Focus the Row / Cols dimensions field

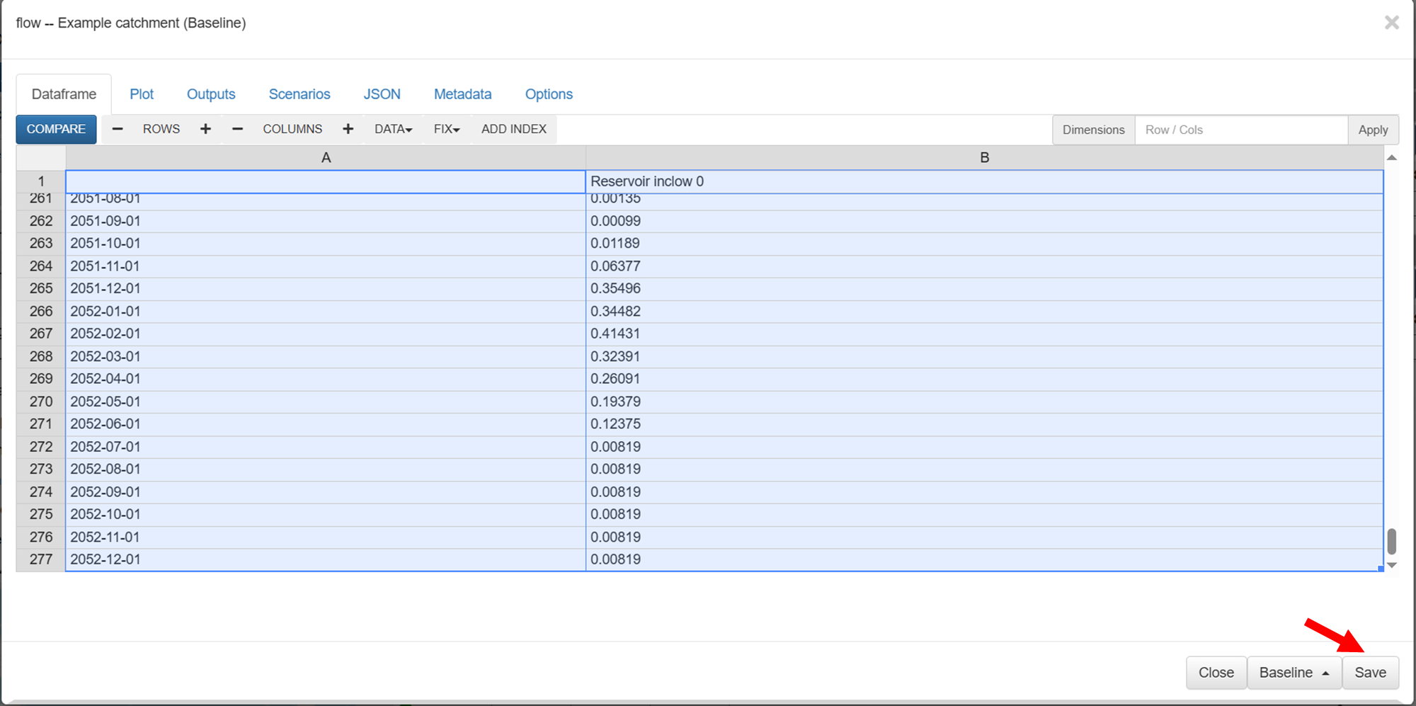(x=1240, y=130)
